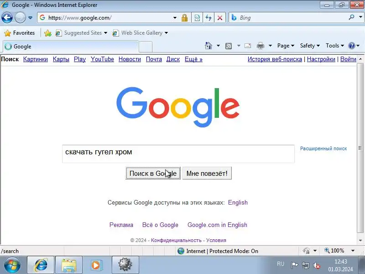Click the Home icon in command bar

click(x=209, y=46)
